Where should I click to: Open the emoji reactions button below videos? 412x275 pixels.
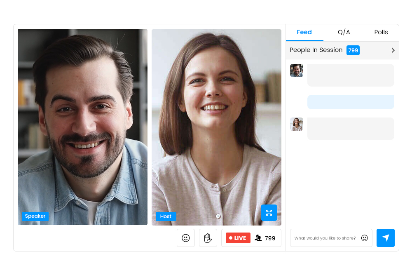point(186,238)
